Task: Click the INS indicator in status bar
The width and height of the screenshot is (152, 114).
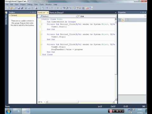Action: click(x=144, y=106)
